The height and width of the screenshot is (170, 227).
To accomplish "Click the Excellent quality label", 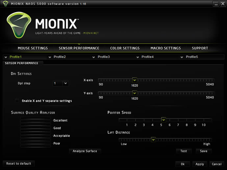I will point(61,120).
